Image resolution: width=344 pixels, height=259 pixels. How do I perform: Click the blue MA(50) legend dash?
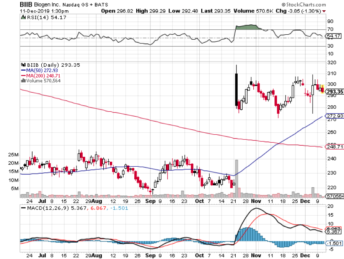(x=22, y=71)
